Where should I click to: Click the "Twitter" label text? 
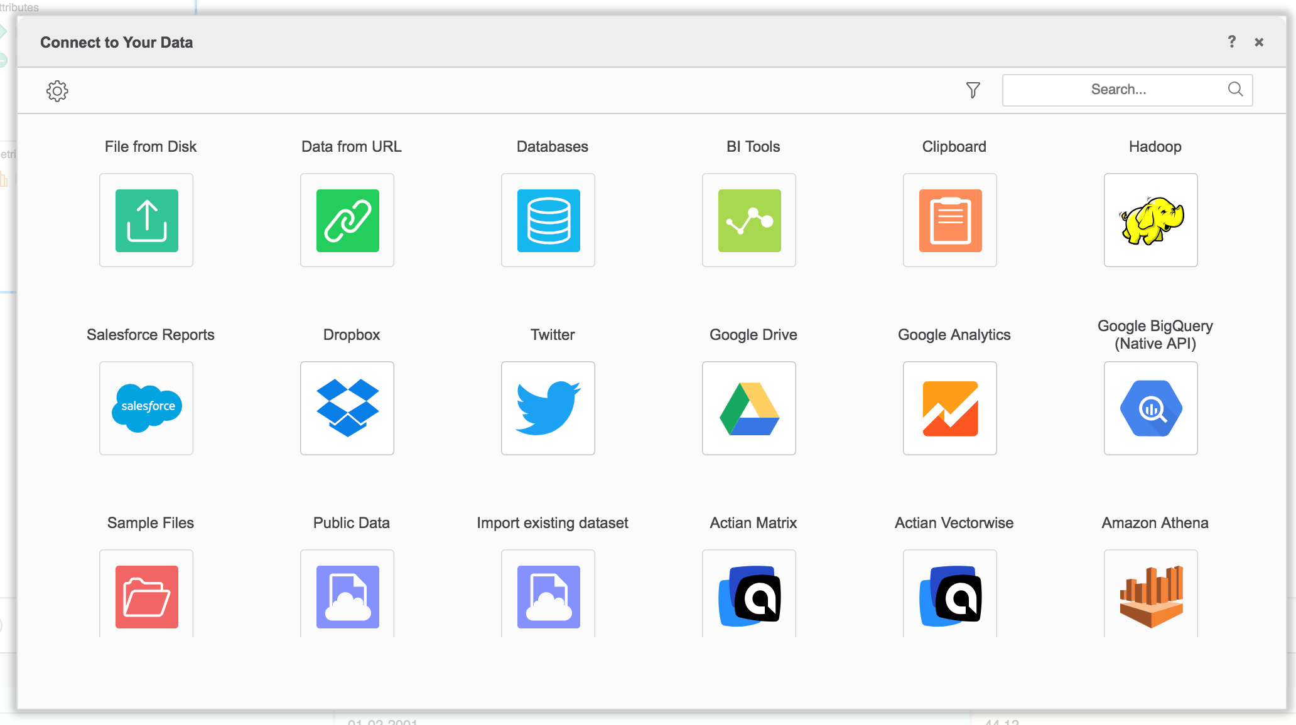tap(553, 335)
